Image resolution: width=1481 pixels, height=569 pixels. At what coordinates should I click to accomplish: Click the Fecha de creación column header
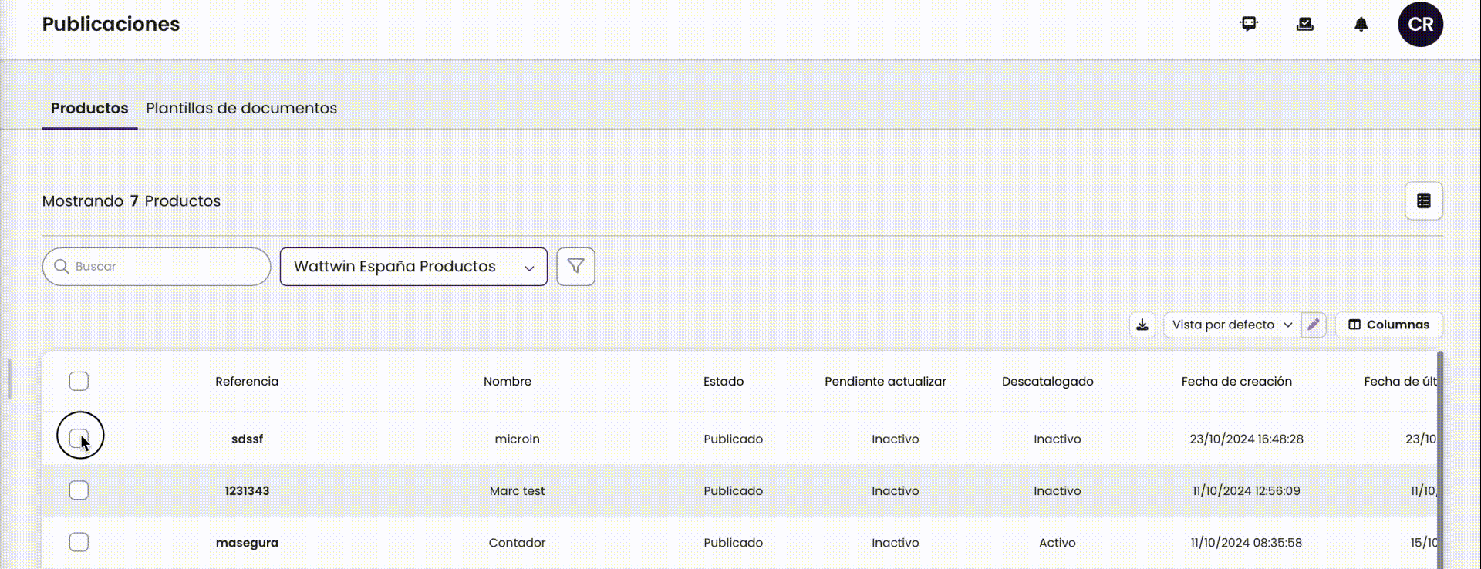tap(1236, 381)
